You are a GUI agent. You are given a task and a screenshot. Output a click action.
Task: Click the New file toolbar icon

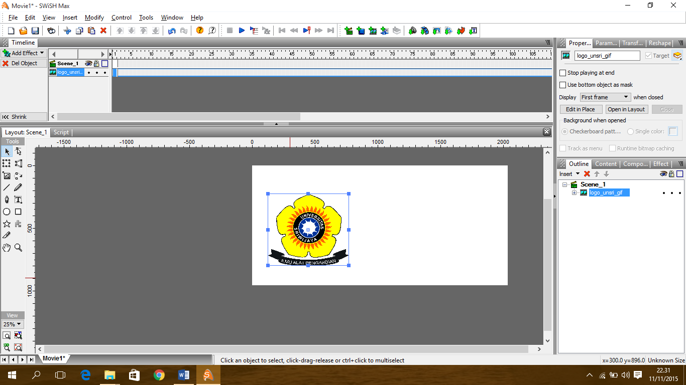click(11, 31)
